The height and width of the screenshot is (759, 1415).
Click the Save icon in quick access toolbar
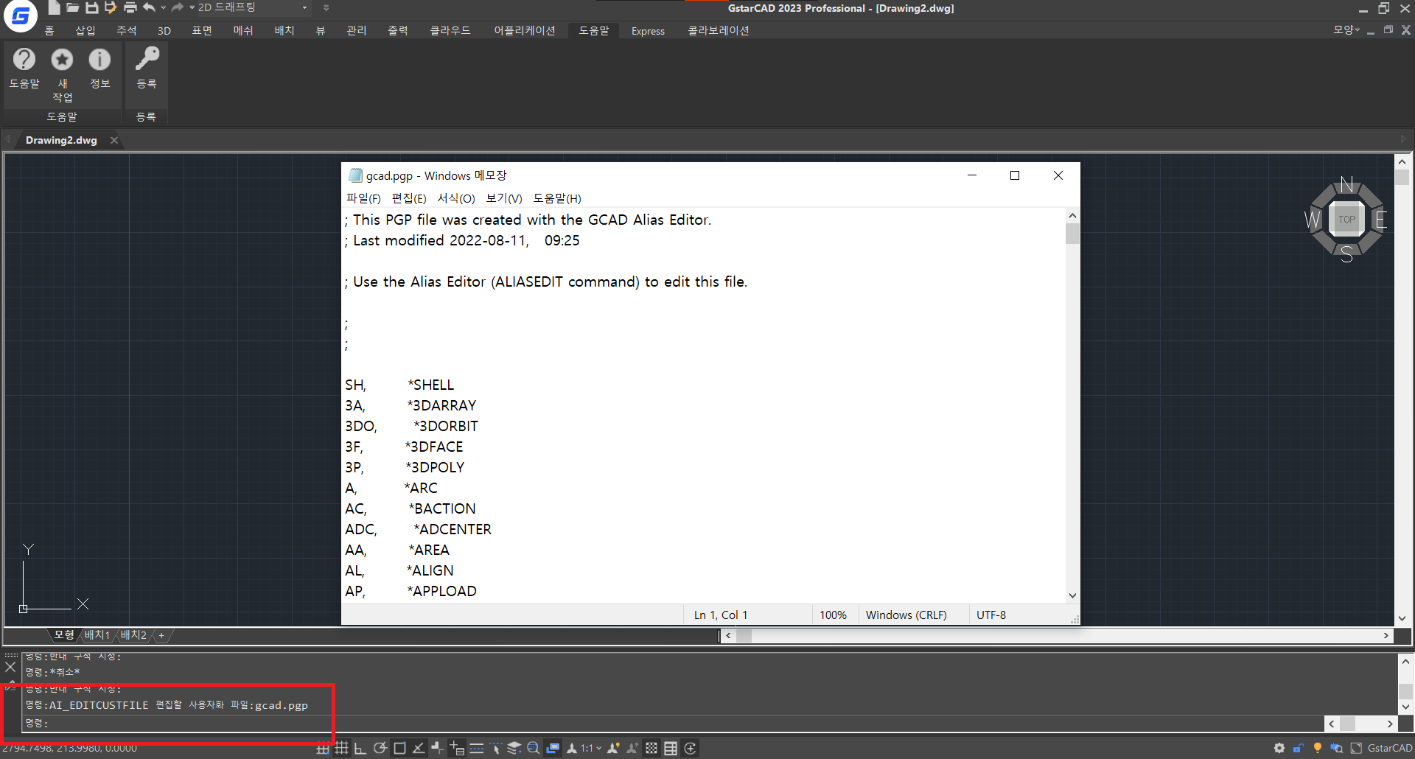pyautogui.click(x=91, y=7)
